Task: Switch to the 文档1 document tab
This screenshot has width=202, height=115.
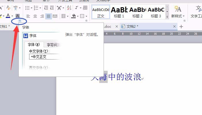Action: coord(5,26)
